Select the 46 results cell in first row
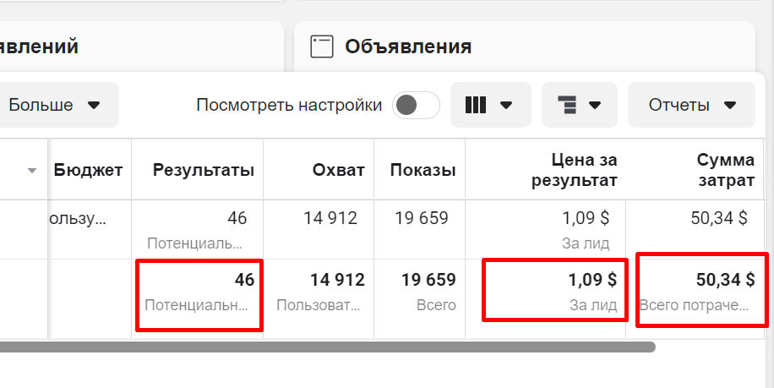Viewport: 774px width, 388px height. pos(198,229)
